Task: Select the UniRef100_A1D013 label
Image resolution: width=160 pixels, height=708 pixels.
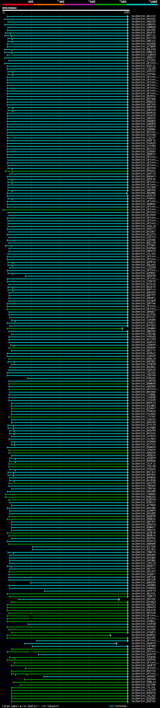Action: (143, 342)
